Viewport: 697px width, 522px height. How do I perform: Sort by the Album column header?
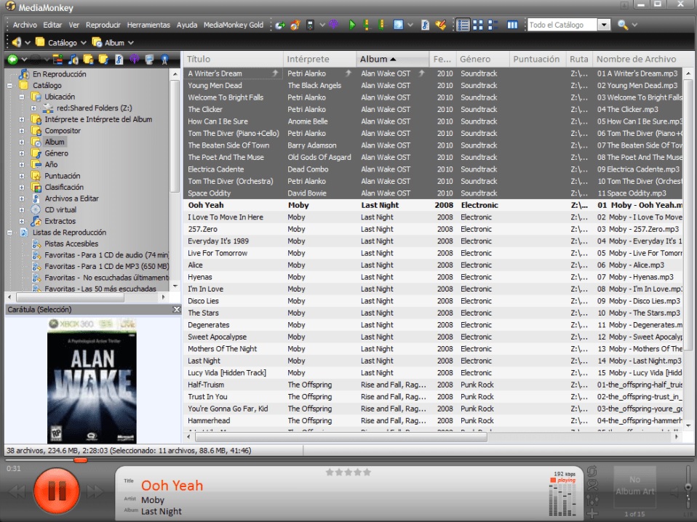[392, 59]
